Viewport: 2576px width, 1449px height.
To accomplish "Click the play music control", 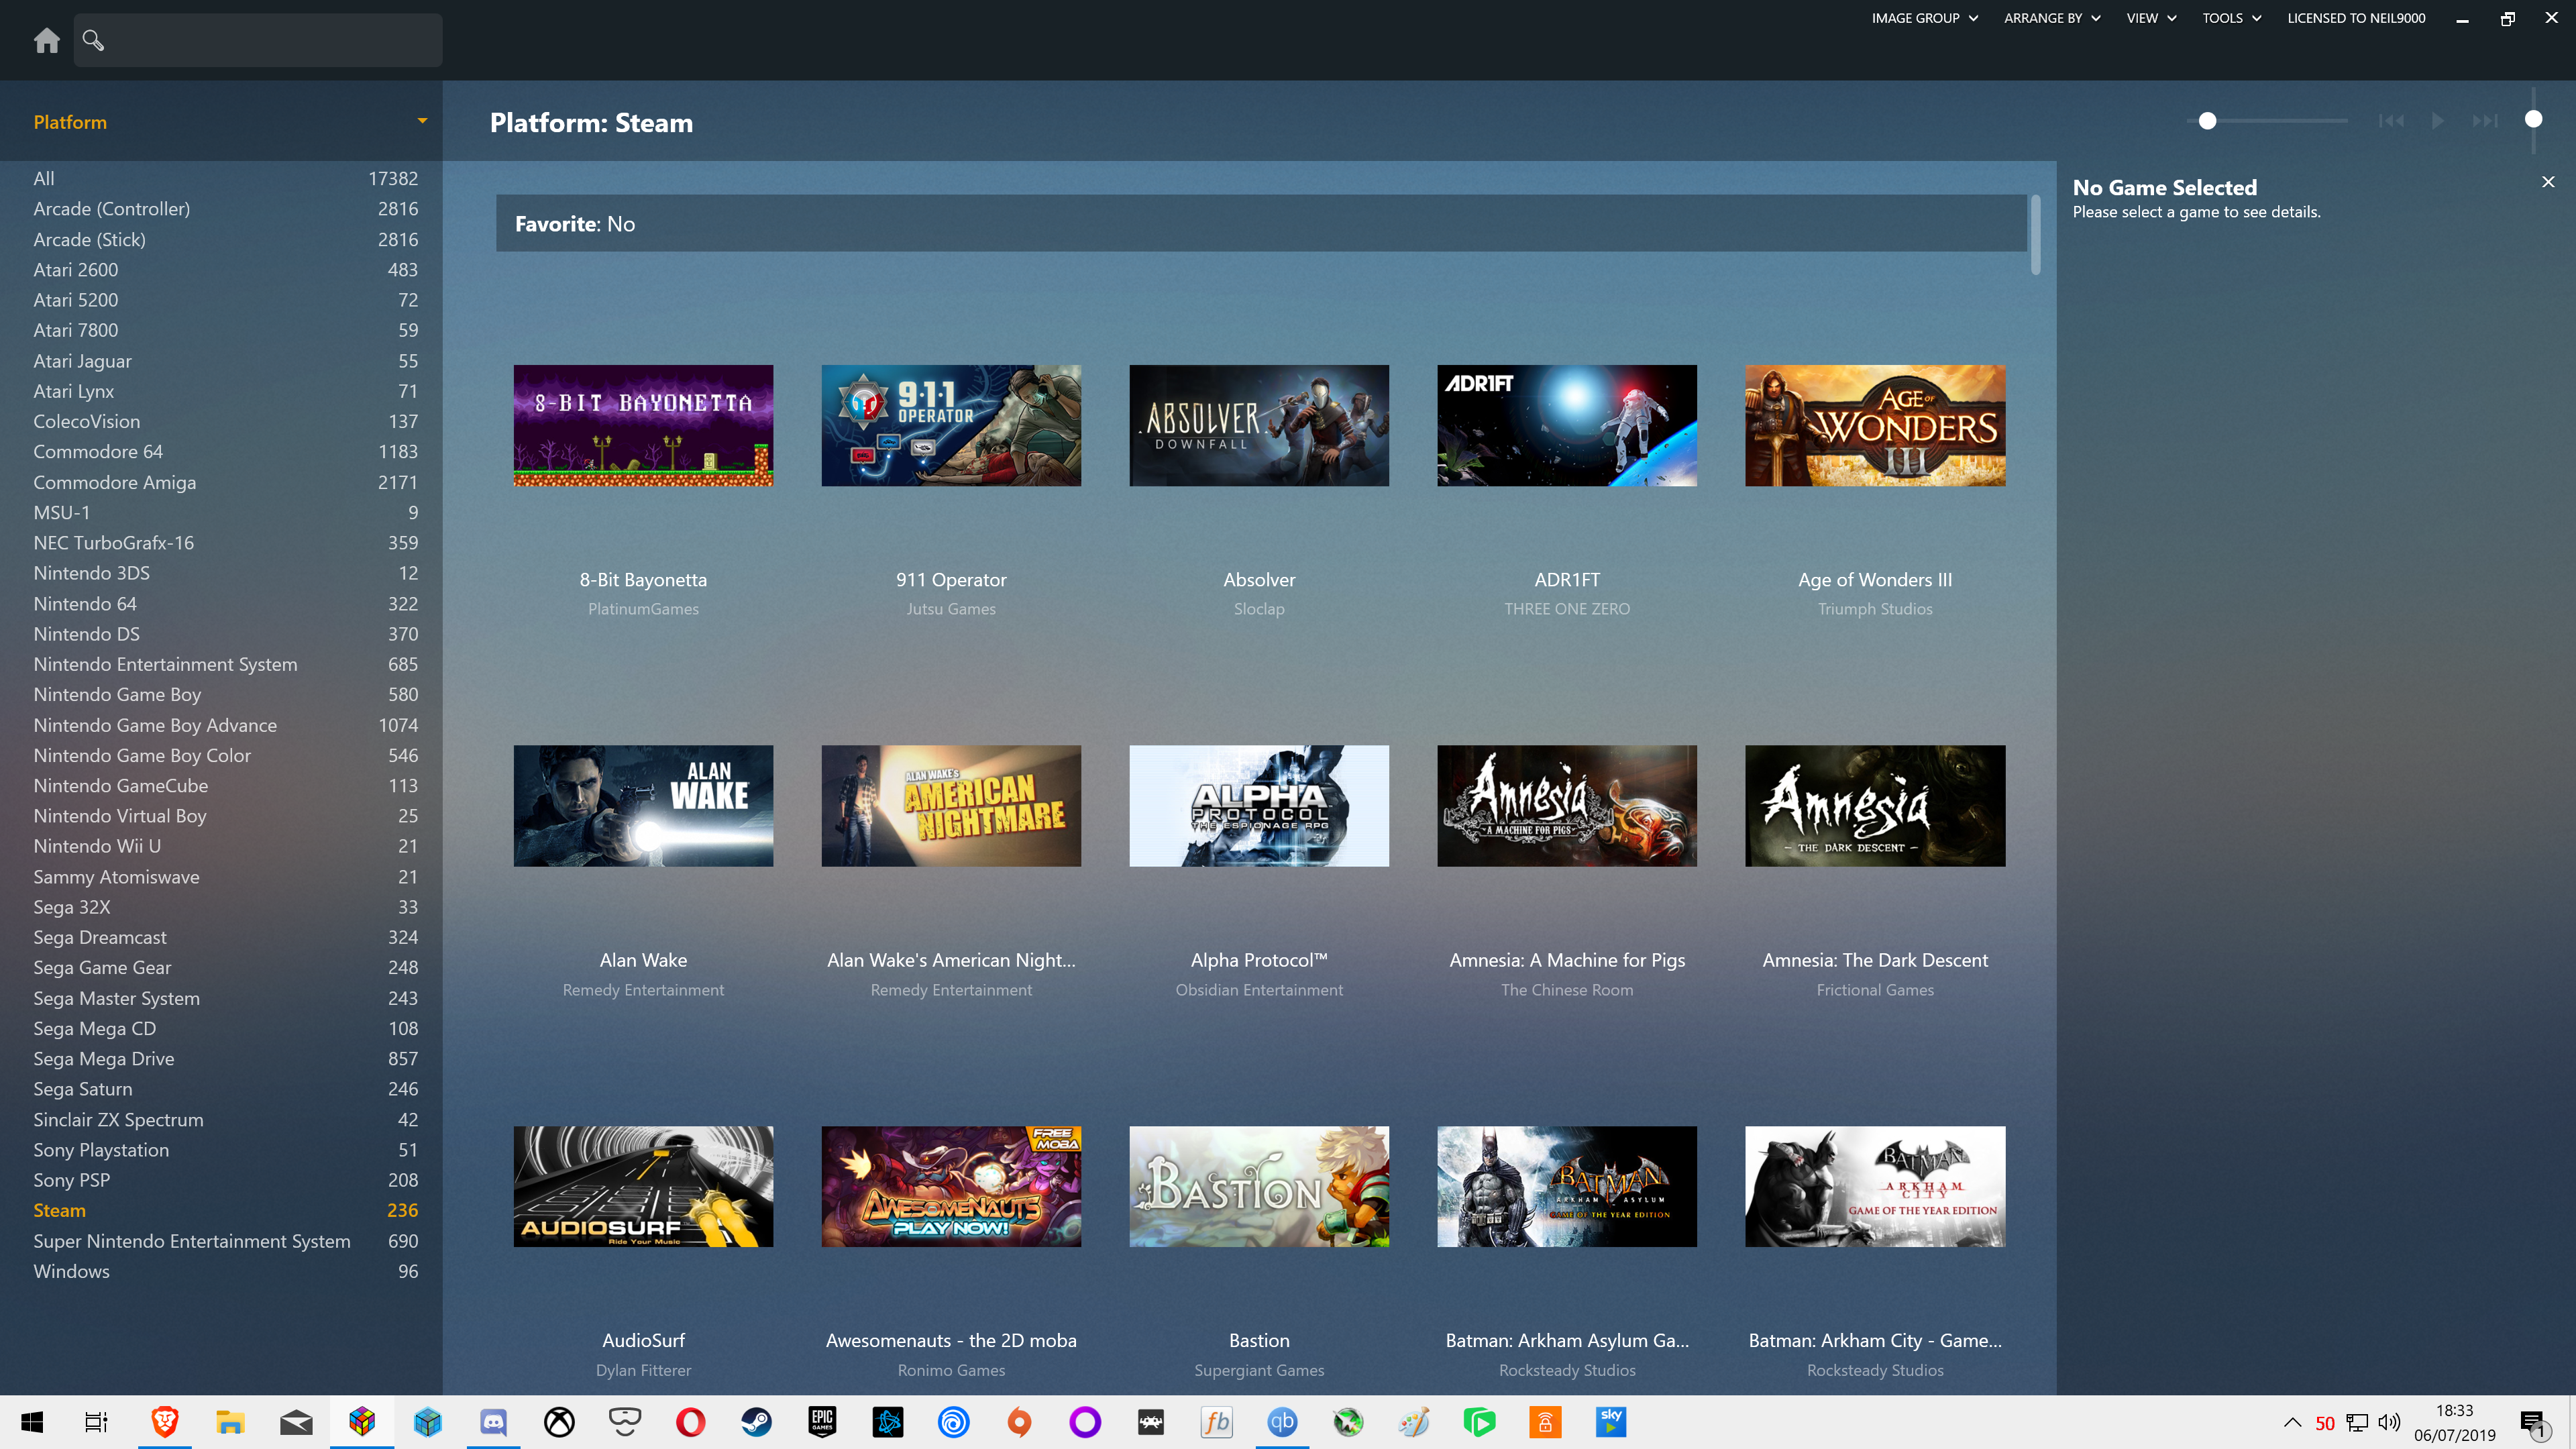I will 2438,121.
